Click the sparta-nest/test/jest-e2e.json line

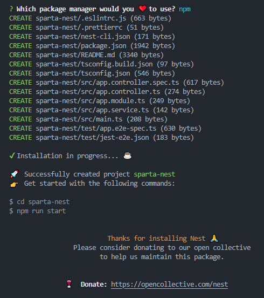101,138
